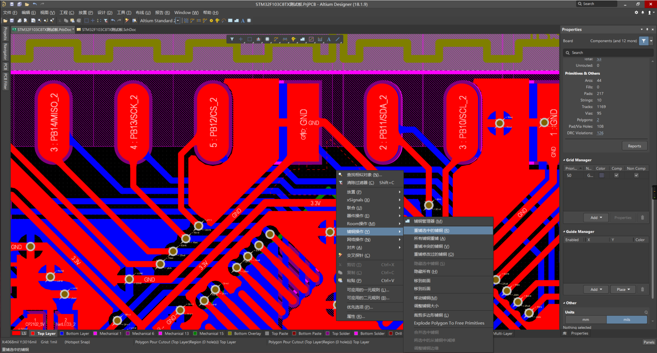The height and width of the screenshot is (353, 657).
Task: Click the place via icon in main toolbar
Action: (217, 21)
